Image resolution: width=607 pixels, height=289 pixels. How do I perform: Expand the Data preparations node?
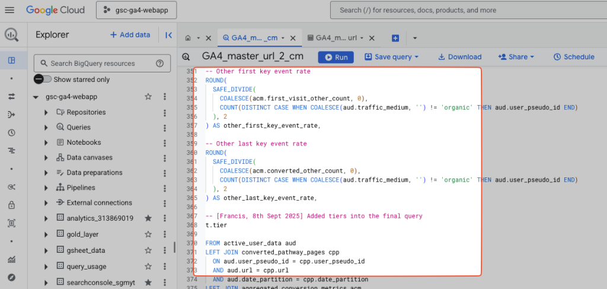click(46, 173)
